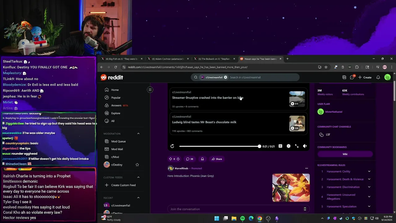Click the Create post button
Image resolution: width=396 pixels, height=223 pixels.
click(365, 77)
